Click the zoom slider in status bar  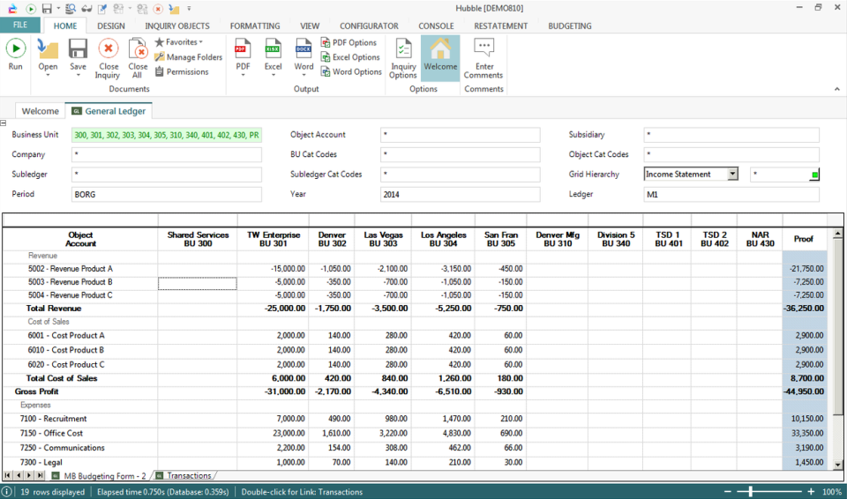point(751,491)
